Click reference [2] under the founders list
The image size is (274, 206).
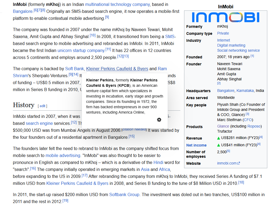pyautogui.click(x=219, y=83)
